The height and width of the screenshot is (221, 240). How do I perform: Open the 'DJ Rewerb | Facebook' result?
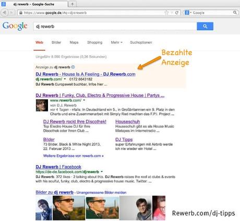tap(58, 167)
